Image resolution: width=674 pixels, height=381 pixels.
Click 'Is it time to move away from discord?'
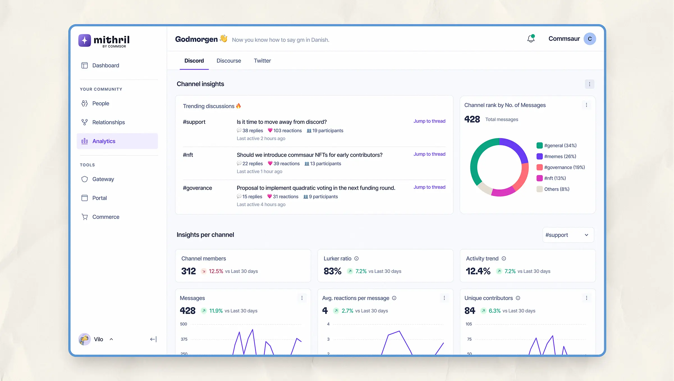[281, 122]
